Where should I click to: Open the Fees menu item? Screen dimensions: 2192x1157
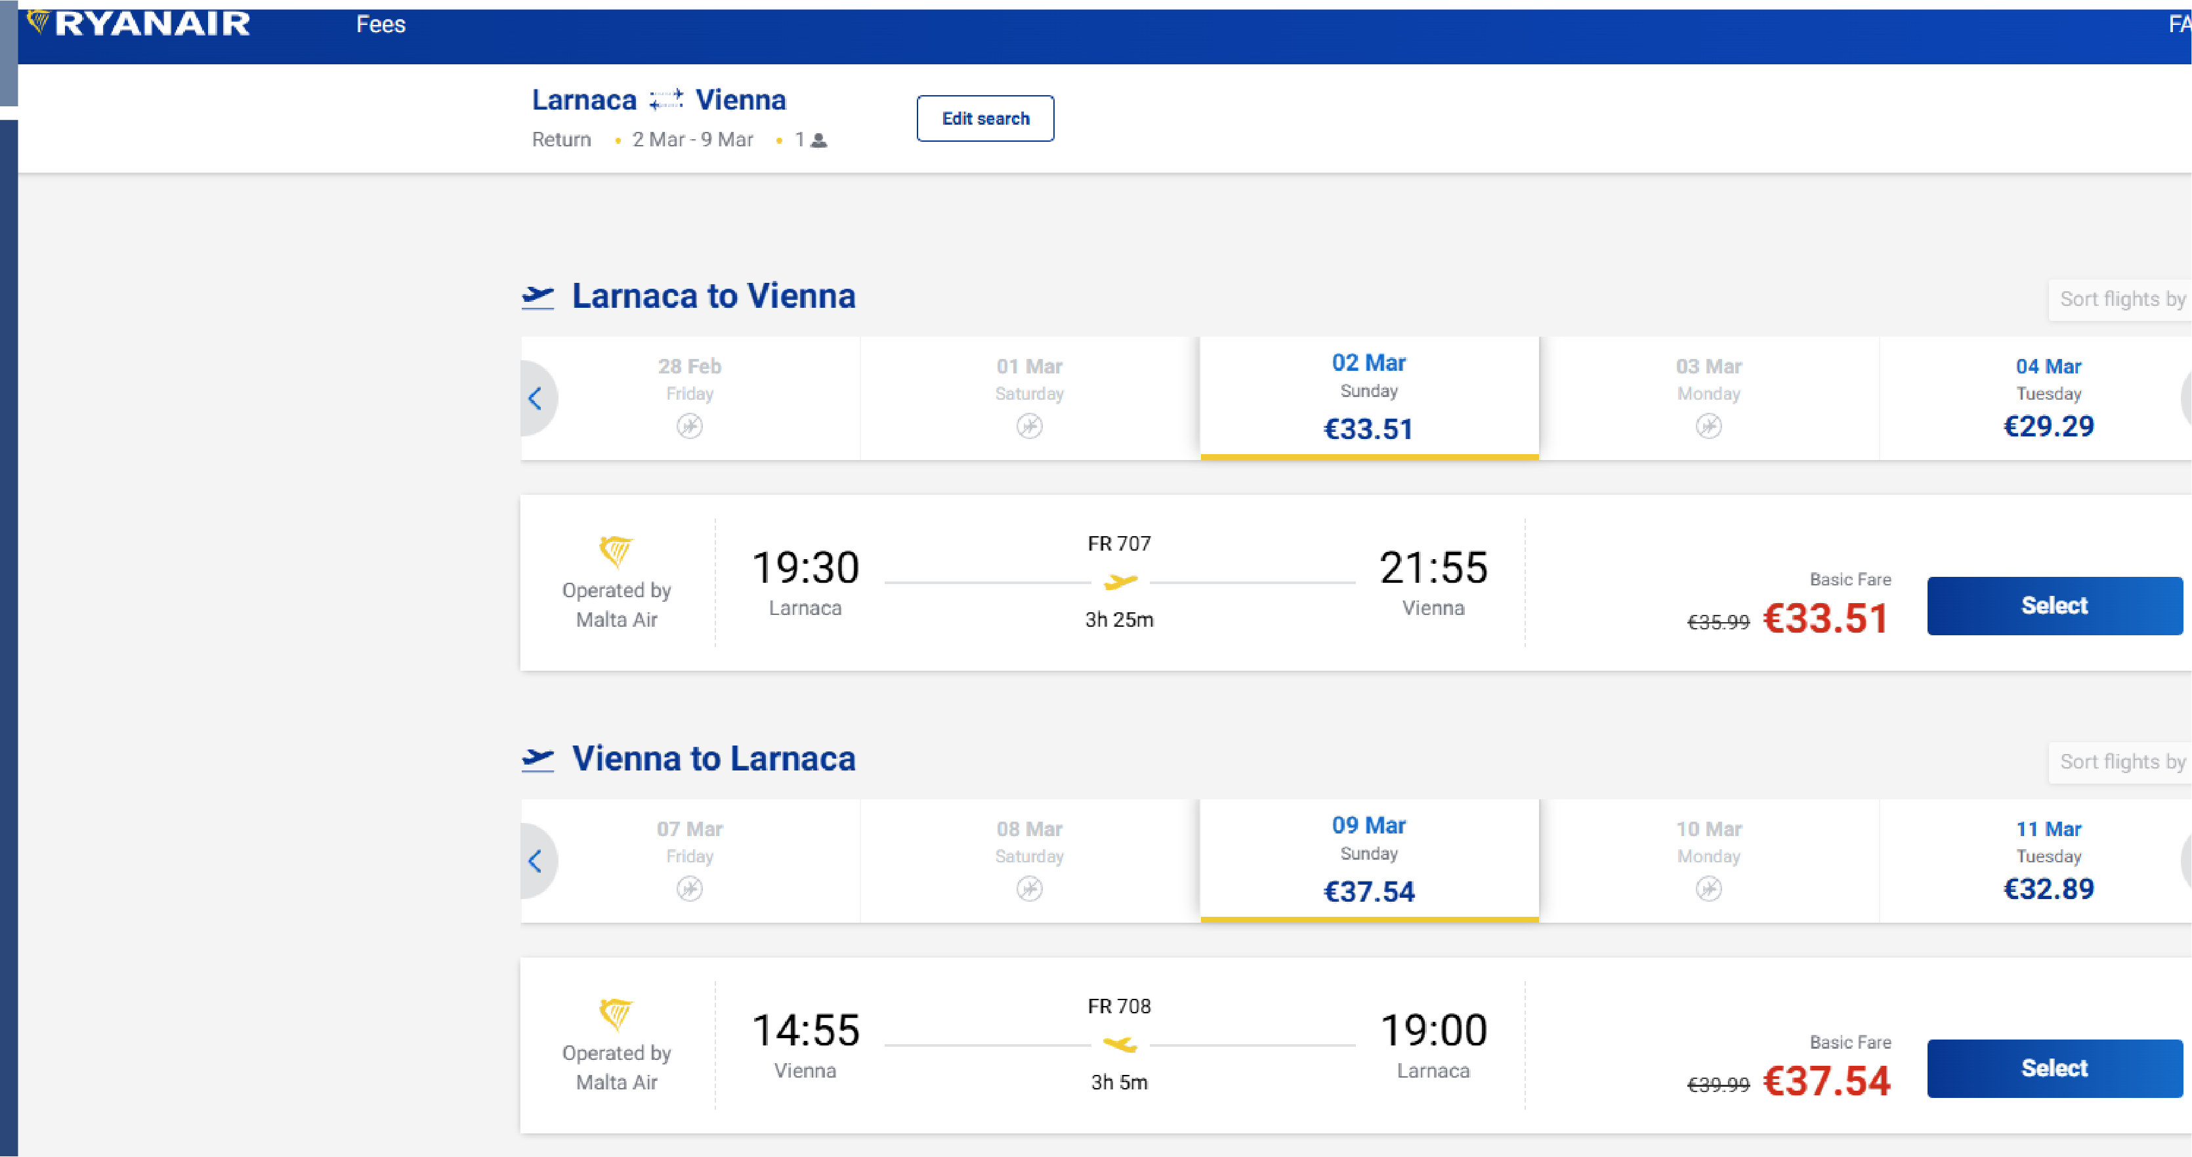coord(381,25)
